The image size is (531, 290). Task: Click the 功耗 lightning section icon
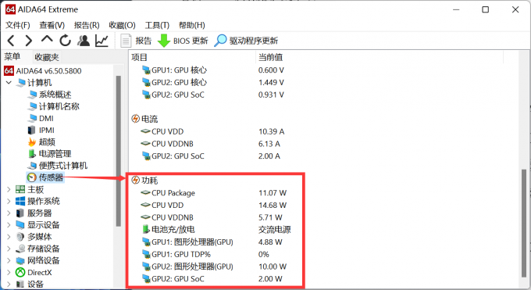coord(135,180)
